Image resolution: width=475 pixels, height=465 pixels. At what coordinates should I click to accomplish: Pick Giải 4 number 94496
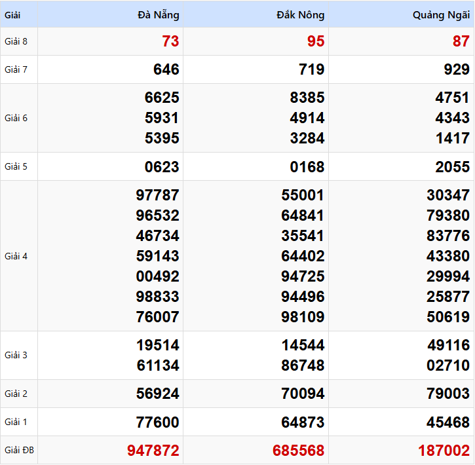pos(303,297)
